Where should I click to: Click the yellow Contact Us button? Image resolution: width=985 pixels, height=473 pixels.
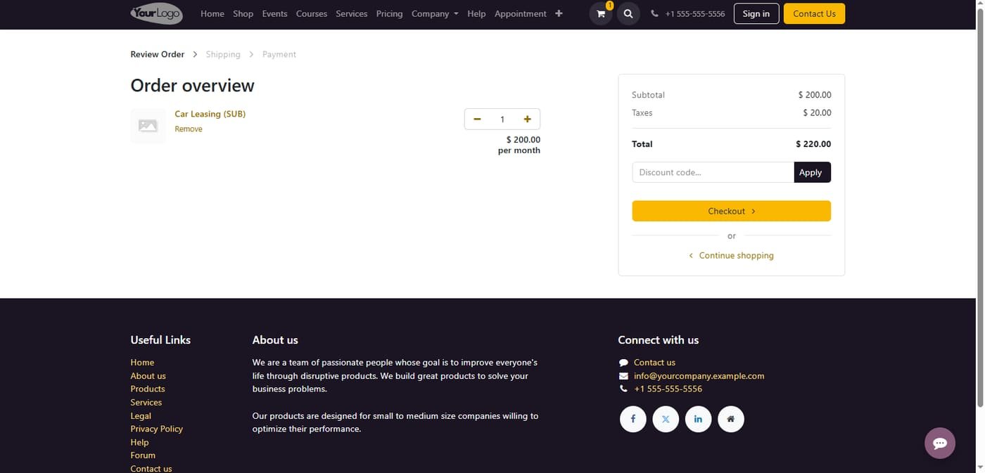point(814,13)
